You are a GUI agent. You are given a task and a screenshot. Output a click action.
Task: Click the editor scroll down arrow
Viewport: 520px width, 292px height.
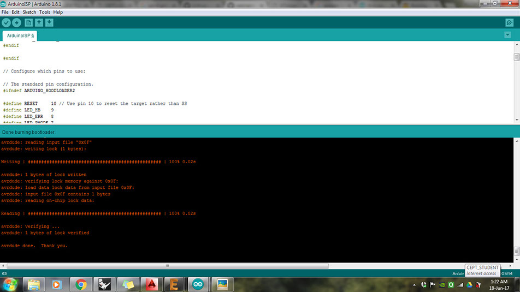[x=517, y=120]
